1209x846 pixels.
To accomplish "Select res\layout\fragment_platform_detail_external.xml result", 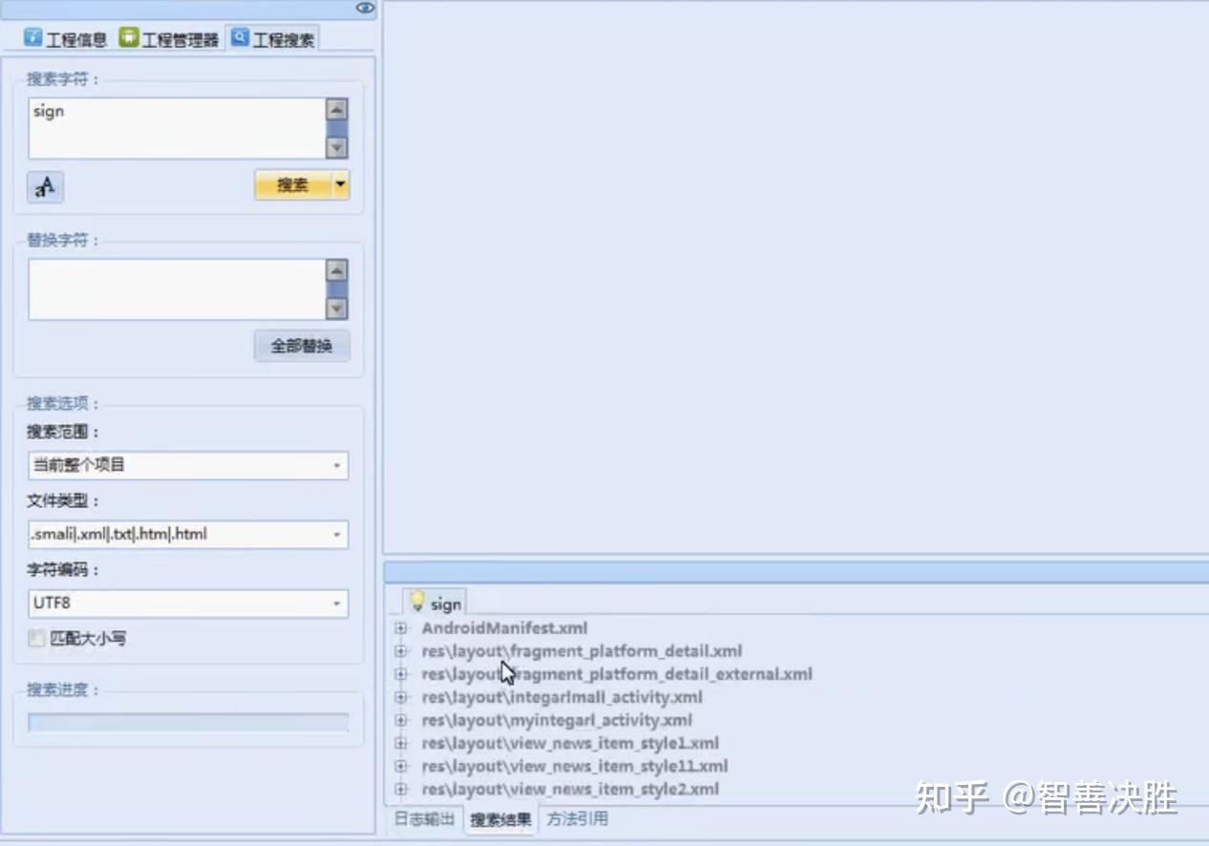I will [617, 674].
